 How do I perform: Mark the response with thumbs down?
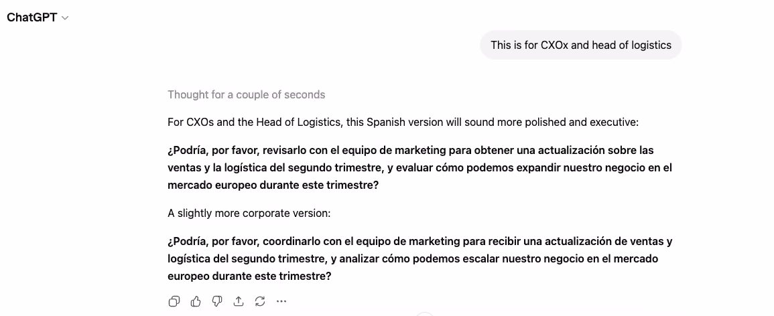pos(217,301)
